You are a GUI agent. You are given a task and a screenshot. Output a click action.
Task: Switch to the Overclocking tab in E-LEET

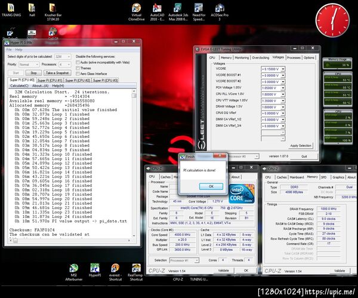point(260,58)
